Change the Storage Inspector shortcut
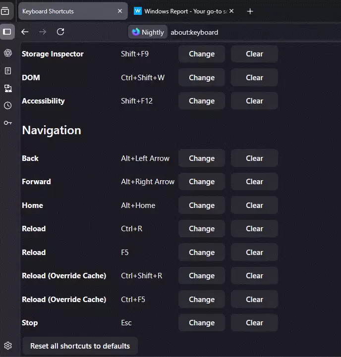 coord(201,54)
